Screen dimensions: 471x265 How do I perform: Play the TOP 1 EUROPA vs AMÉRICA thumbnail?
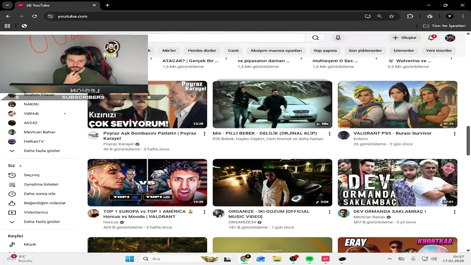point(147,183)
